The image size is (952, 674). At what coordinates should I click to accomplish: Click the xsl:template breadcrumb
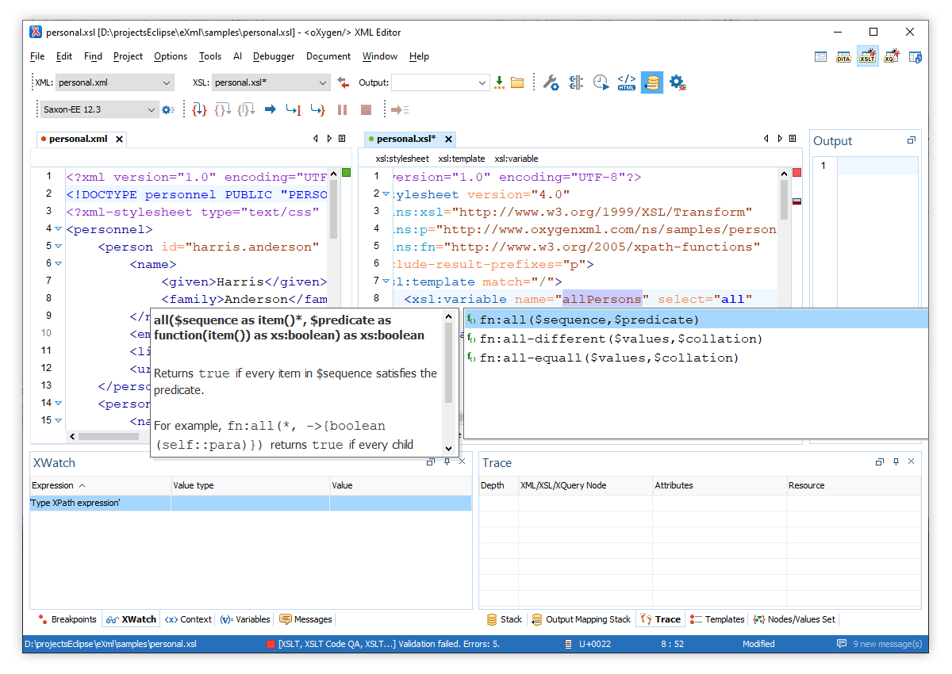pos(462,159)
